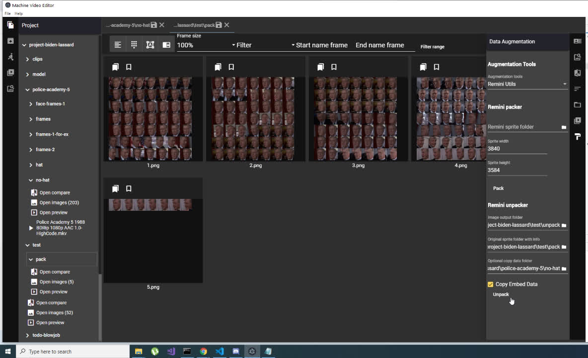The width and height of the screenshot is (588, 358).
Task: Open Augmentation tools dropdown Remini Utils
Action: [527, 84]
